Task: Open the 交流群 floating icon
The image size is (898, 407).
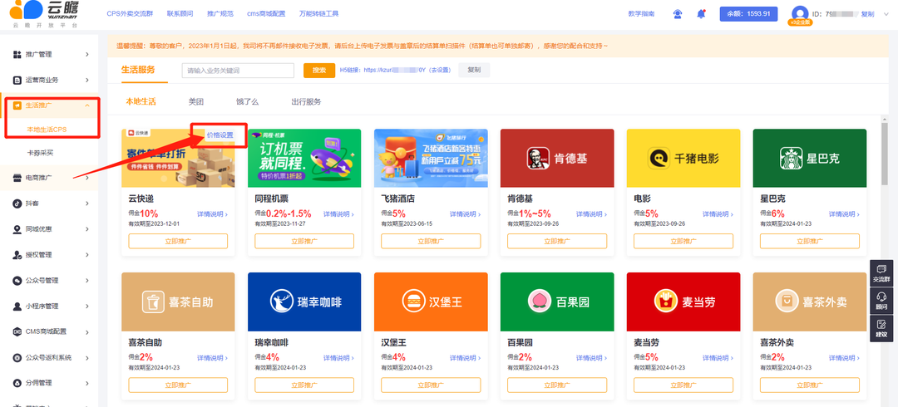Action: pos(881,269)
